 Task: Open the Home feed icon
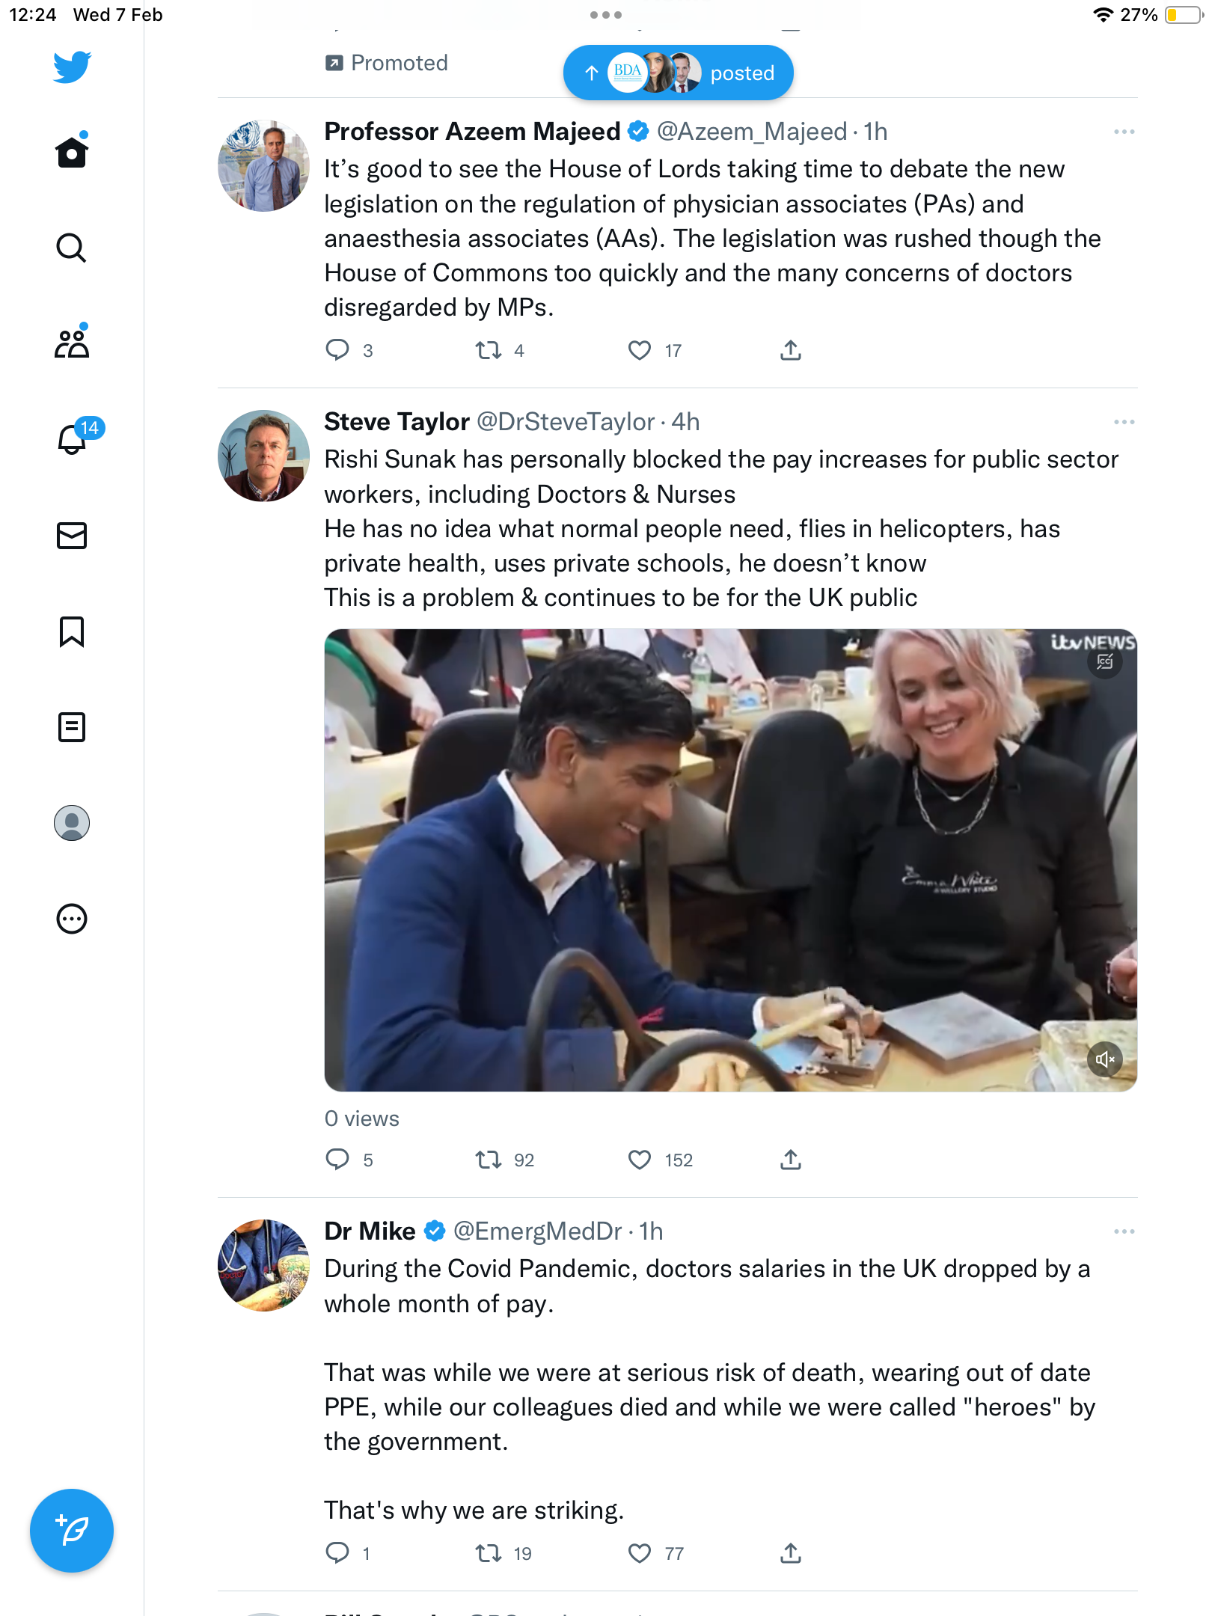pos(72,152)
